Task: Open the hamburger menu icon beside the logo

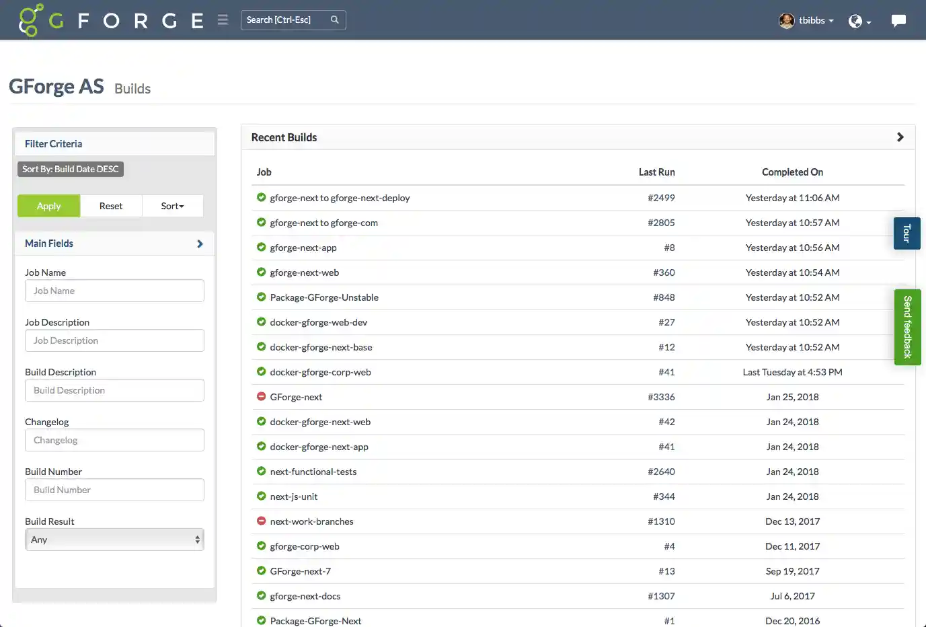Action: click(x=223, y=20)
